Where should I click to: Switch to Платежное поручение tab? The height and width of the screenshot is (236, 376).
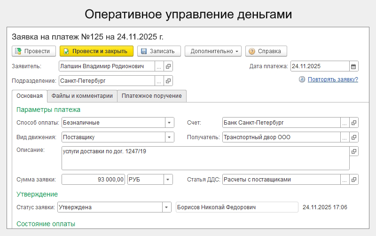tap(152, 96)
